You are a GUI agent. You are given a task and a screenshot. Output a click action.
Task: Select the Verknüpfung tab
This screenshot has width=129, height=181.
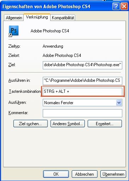pyautogui.click(x=37, y=17)
